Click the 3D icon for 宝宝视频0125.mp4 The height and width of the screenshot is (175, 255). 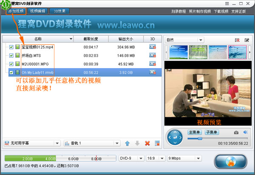point(153,47)
